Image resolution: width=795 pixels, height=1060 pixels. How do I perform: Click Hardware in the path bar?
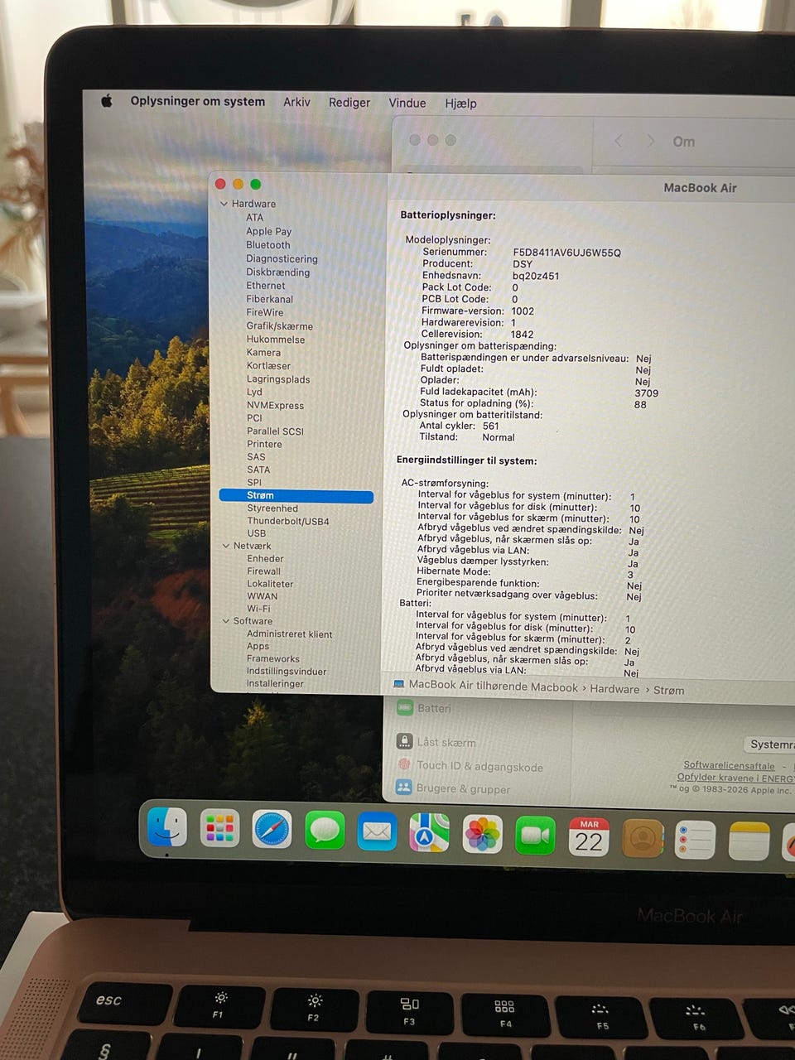tap(614, 688)
